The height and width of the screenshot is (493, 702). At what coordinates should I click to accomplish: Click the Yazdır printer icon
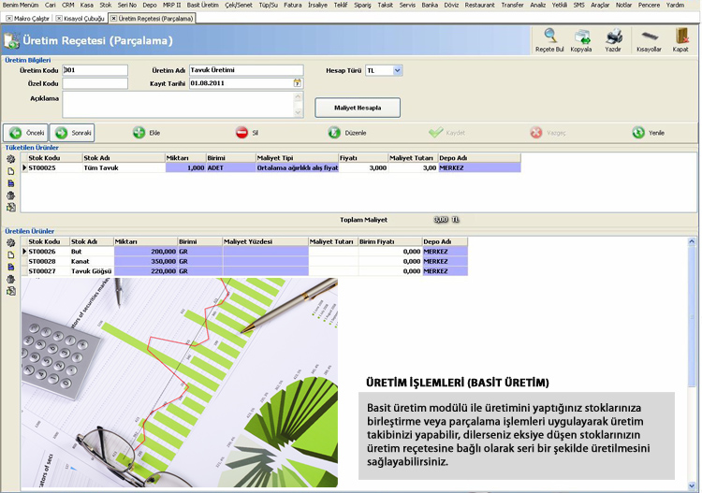click(613, 39)
